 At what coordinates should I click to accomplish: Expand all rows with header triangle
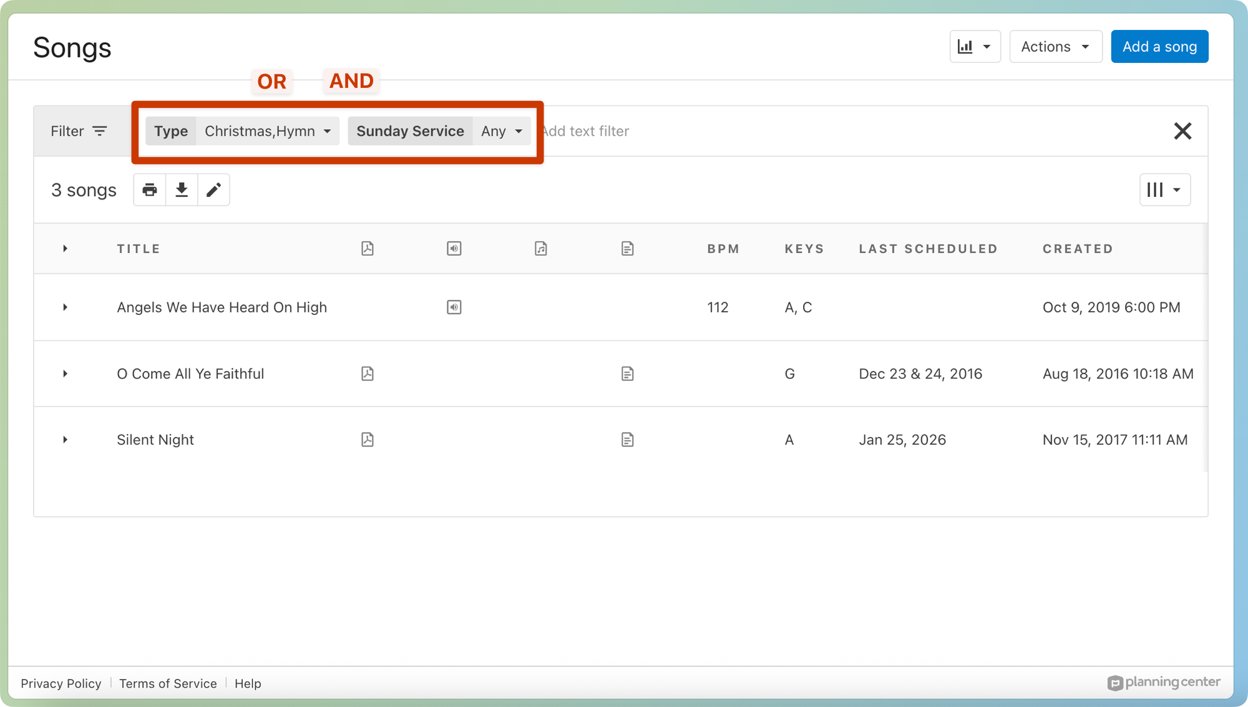tap(65, 249)
